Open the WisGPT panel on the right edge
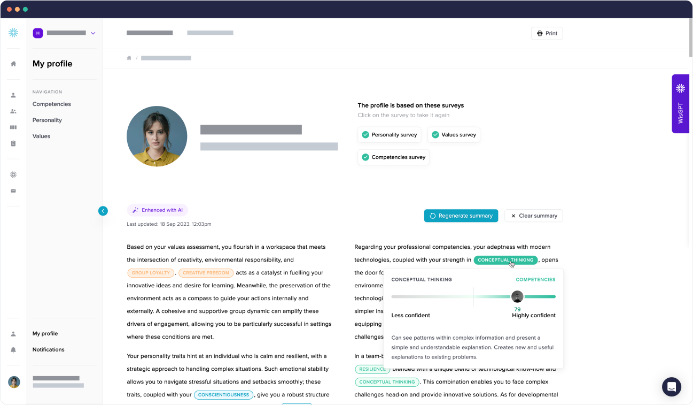 (x=680, y=103)
